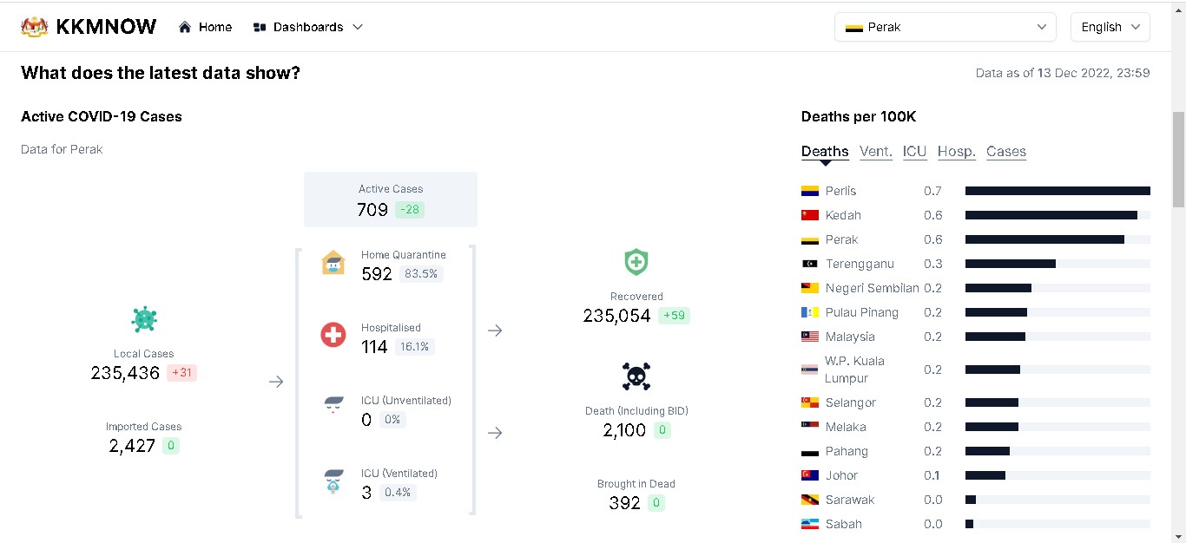Click the Death skull and crossbones icon
Image resolution: width=1186 pixels, height=543 pixels.
636,376
